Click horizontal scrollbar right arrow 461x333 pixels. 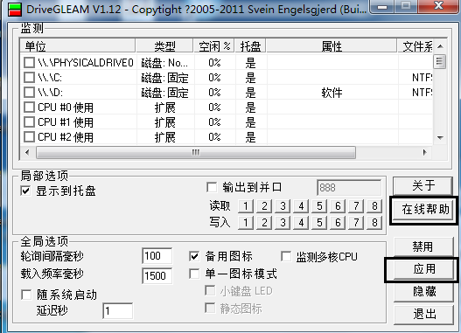pyautogui.click(x=425, y=152)
